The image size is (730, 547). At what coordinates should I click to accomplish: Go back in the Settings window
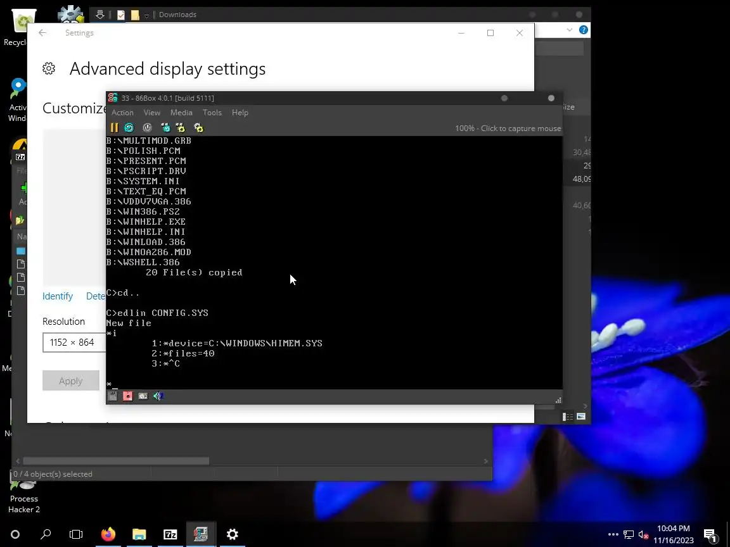[42, 32]
